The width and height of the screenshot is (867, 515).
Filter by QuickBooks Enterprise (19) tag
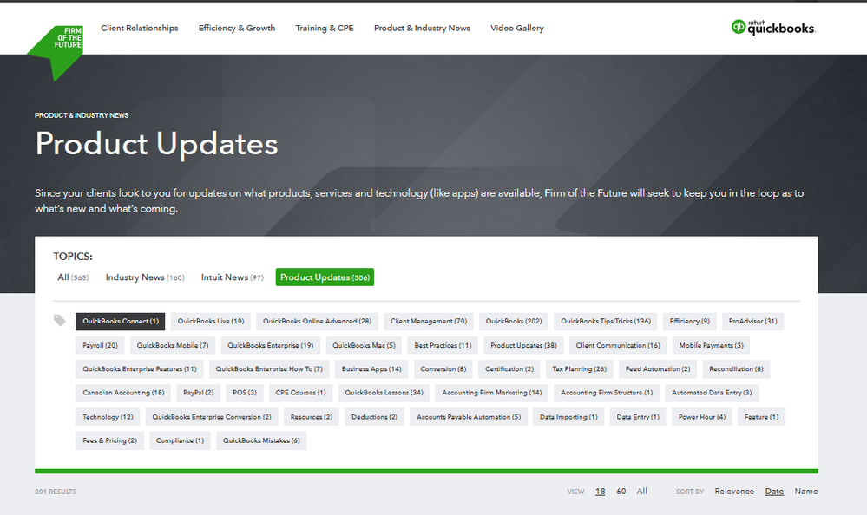tap(271, 345)
